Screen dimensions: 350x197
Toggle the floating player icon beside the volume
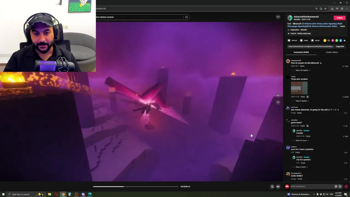coord(272,187)
